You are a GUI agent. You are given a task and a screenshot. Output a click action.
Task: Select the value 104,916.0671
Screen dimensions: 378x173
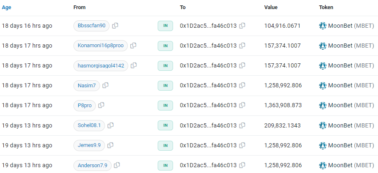click(x=282, y=26)
